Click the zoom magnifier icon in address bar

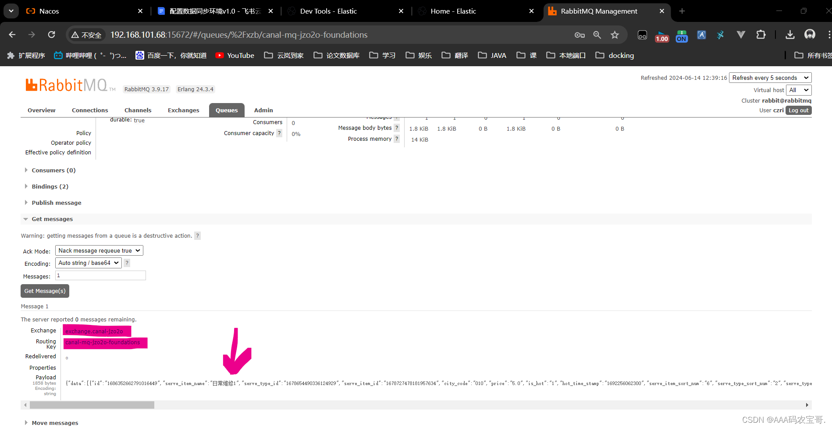coord(597,35)
